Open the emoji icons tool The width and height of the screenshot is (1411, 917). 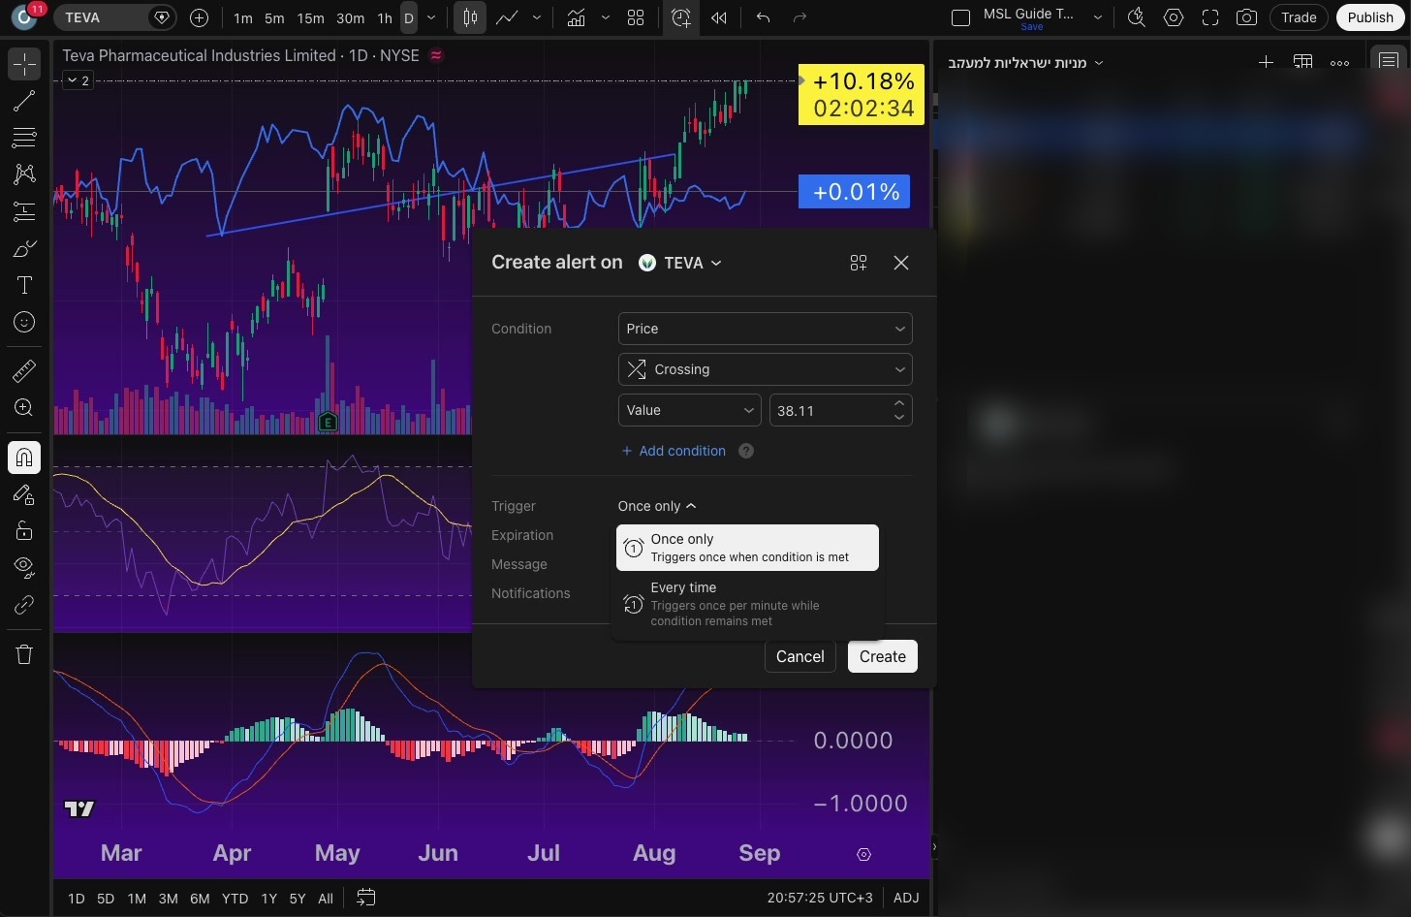click(24, 322)
